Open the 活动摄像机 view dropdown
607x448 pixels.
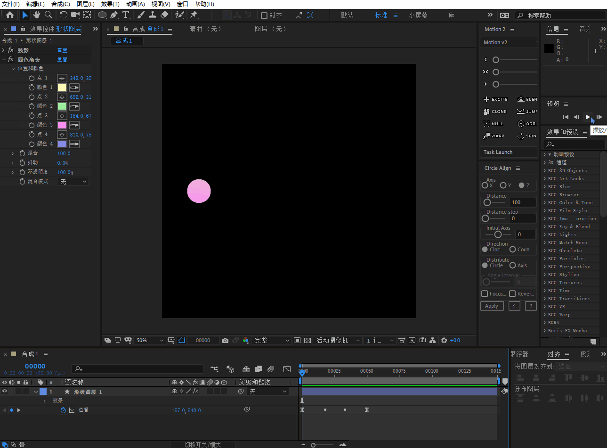click(x=338, y=340)
